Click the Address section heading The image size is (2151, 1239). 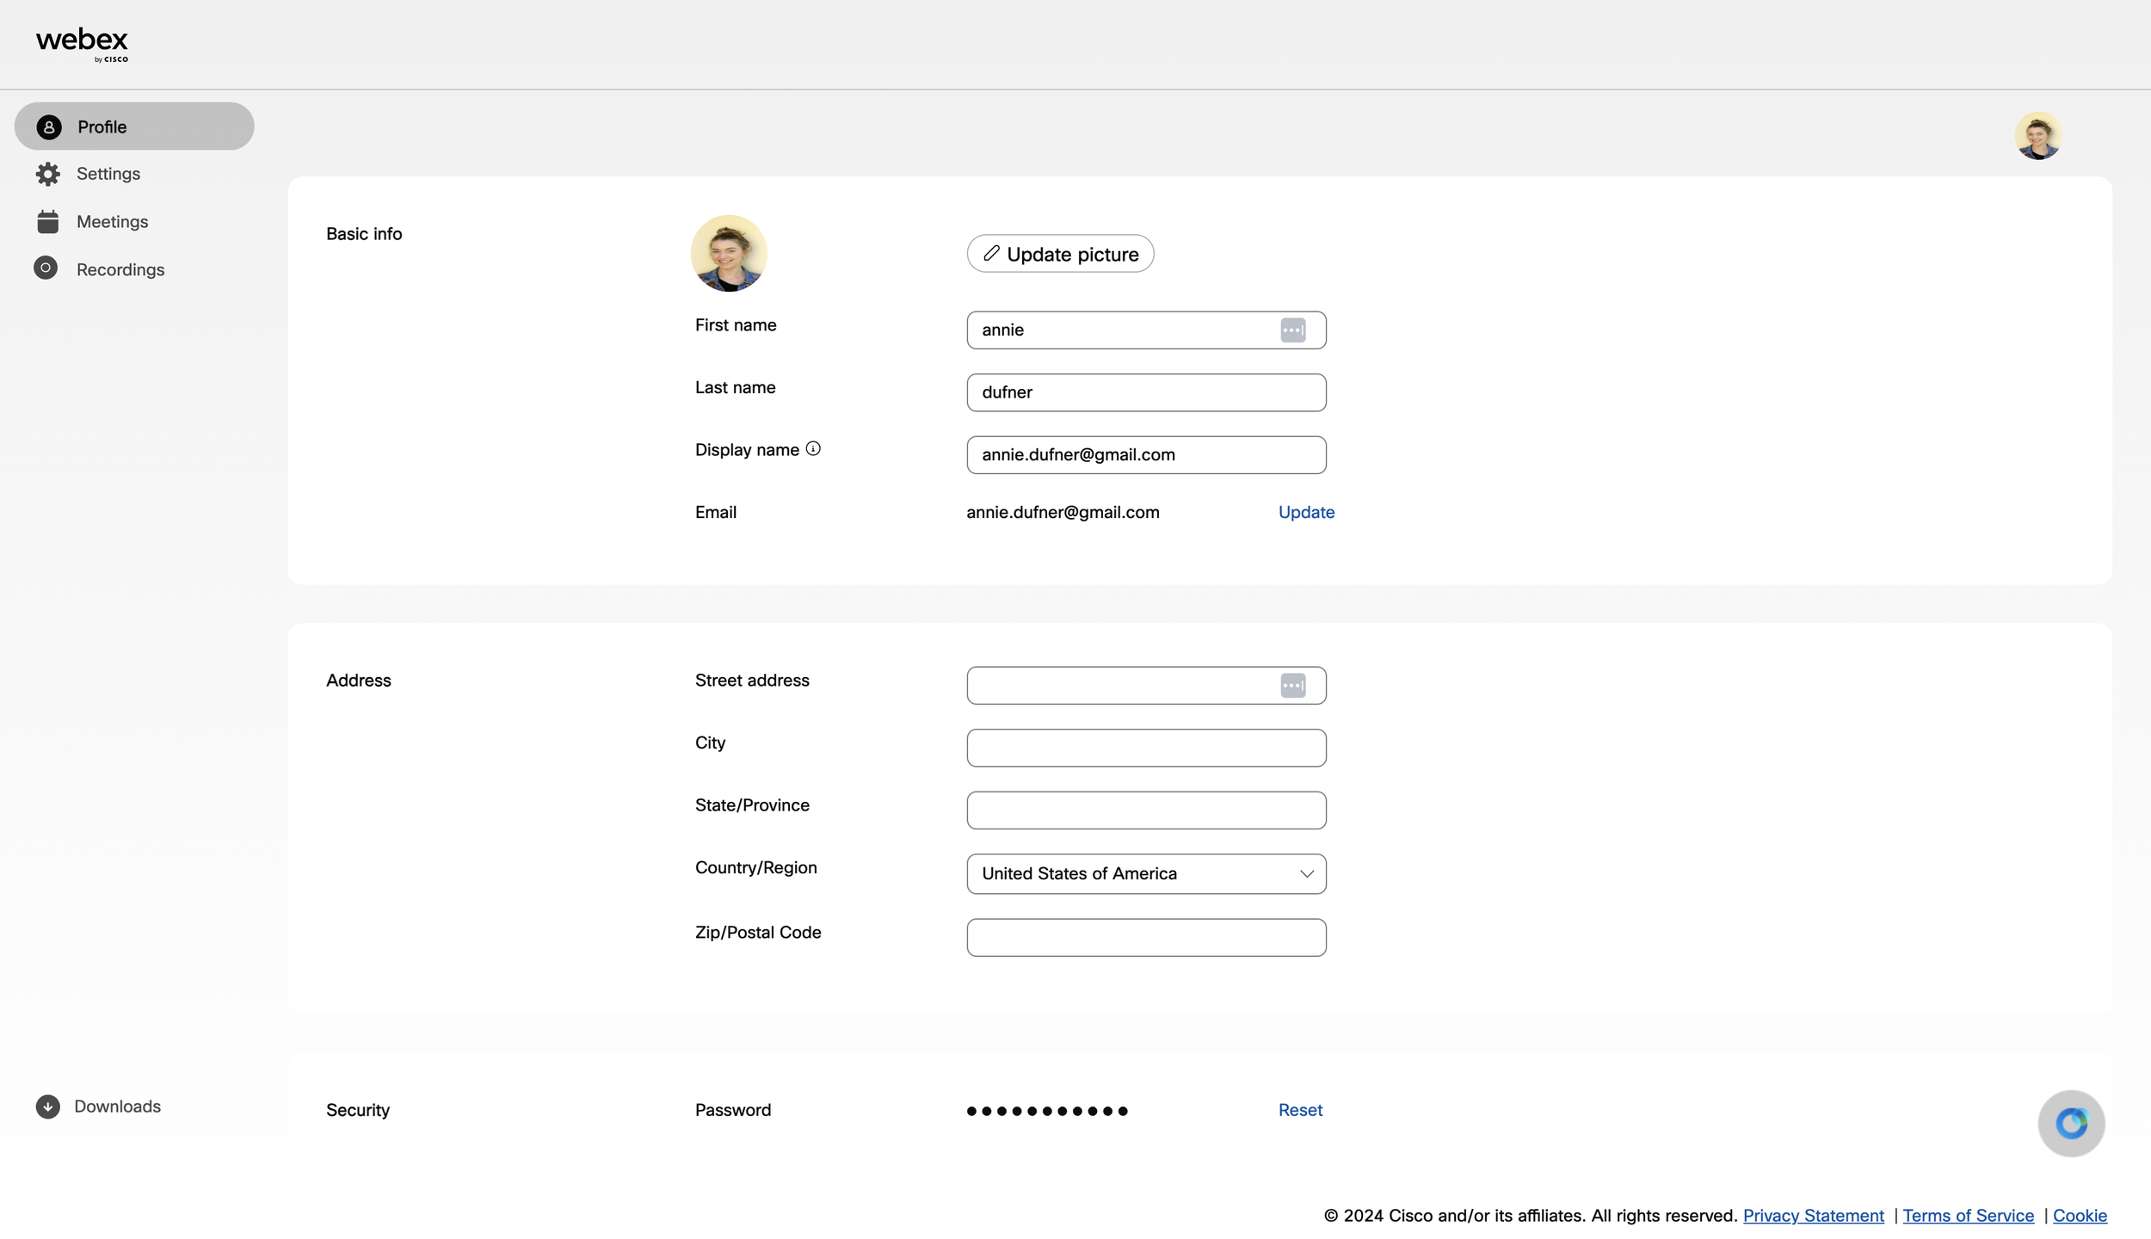point(358,681)
